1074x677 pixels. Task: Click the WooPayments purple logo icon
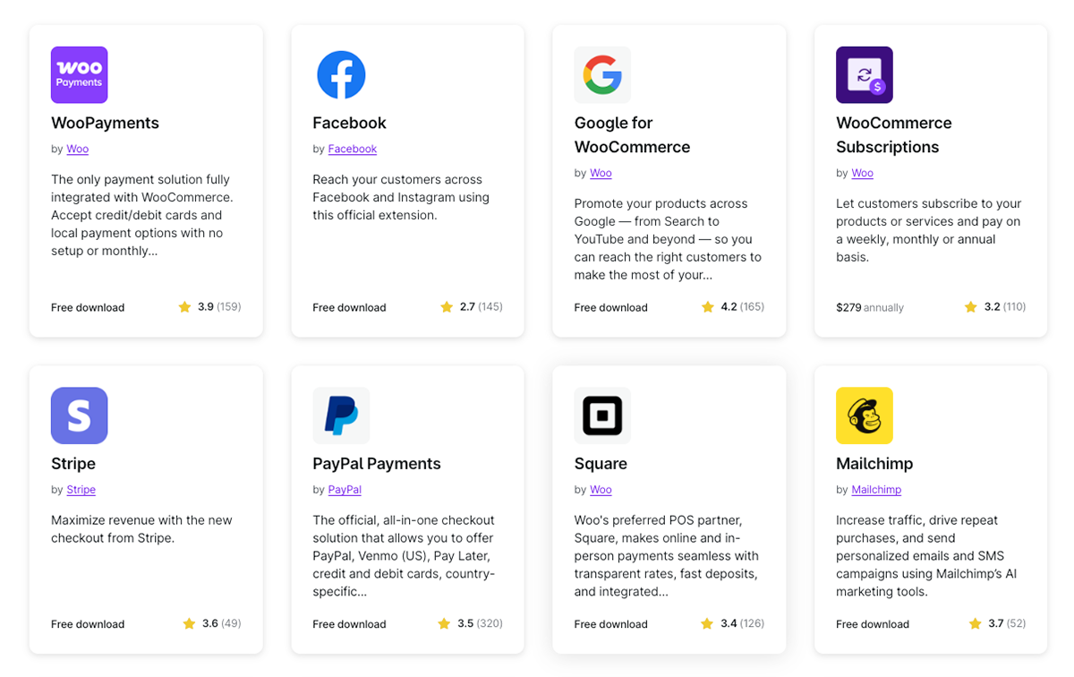79,75
